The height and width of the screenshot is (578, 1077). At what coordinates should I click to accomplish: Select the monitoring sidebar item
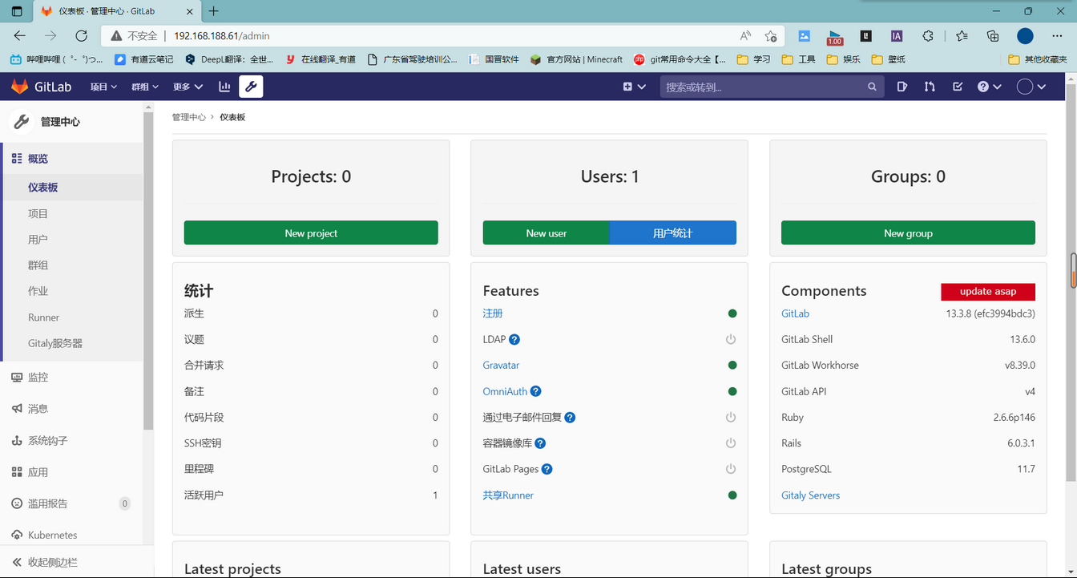coord(38,377)
